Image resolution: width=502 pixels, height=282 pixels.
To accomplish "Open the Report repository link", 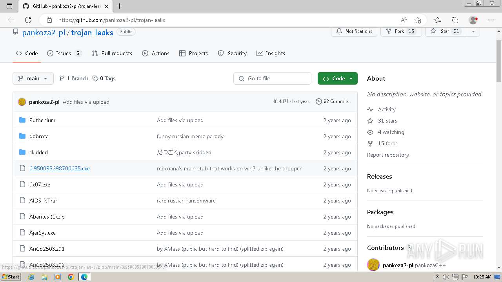I will point(388,155).
